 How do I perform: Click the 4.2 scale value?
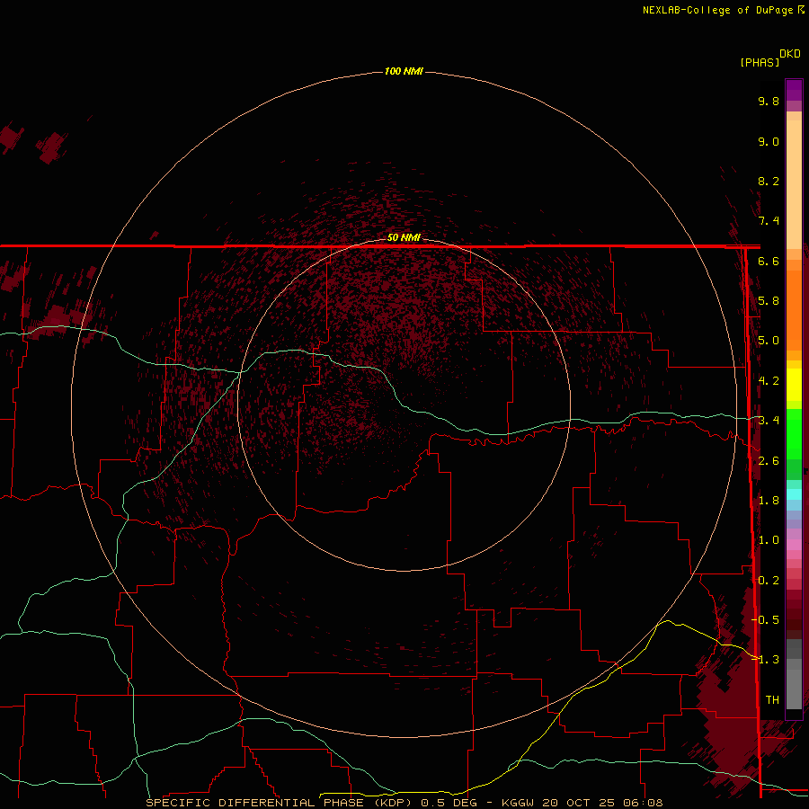[769, 381]
